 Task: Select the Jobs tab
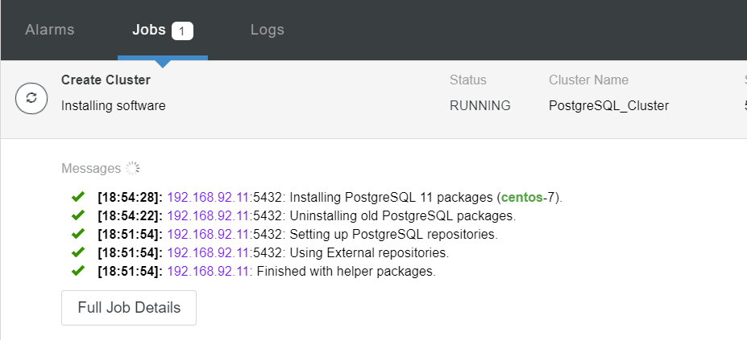tap(149, 31)
